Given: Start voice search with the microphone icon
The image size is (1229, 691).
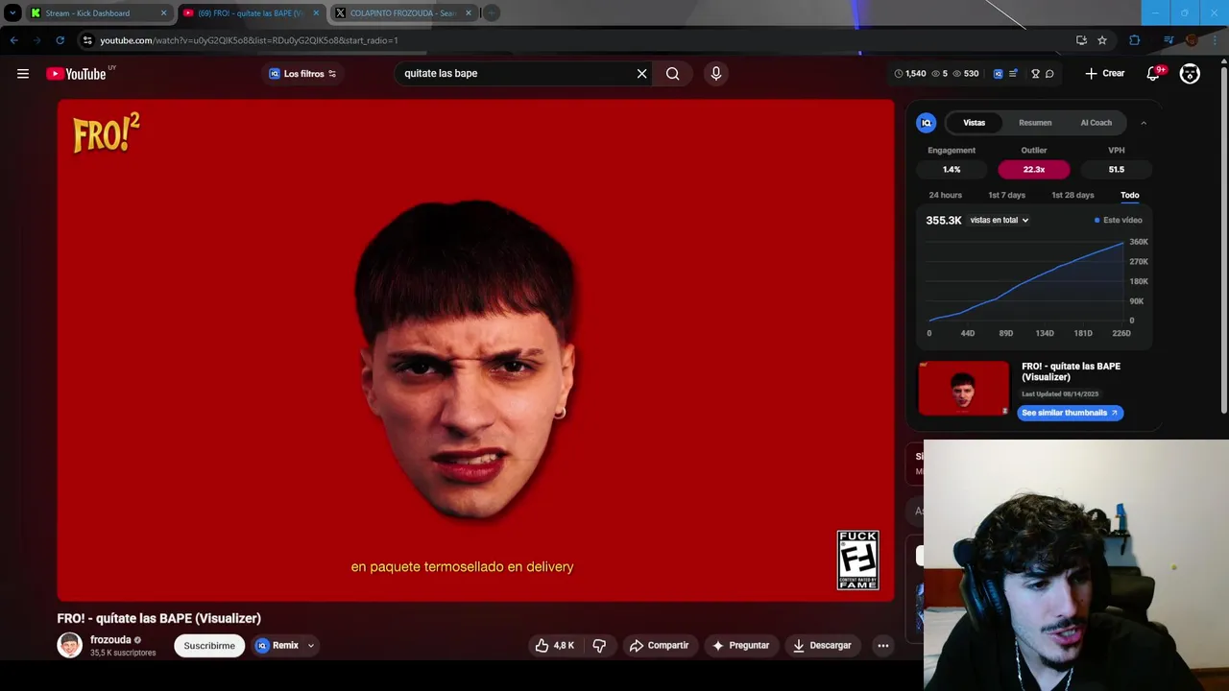Looking at the screenshot, I should pyautogui.click(x=716, y=73).
